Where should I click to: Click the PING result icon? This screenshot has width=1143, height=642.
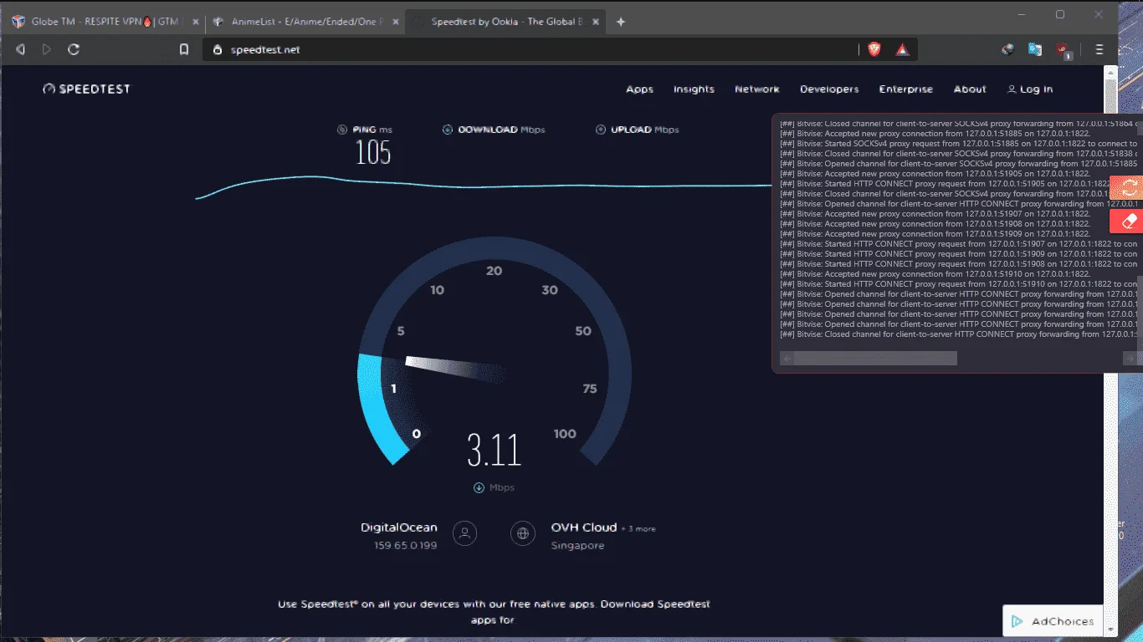(342, 130)
